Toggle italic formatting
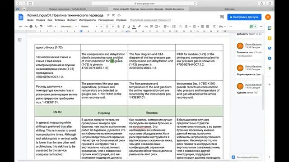 pyautogui.click(x=124, y=27)
